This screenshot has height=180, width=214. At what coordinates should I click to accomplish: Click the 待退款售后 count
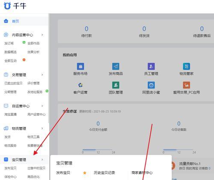click(x=202, y=29)
